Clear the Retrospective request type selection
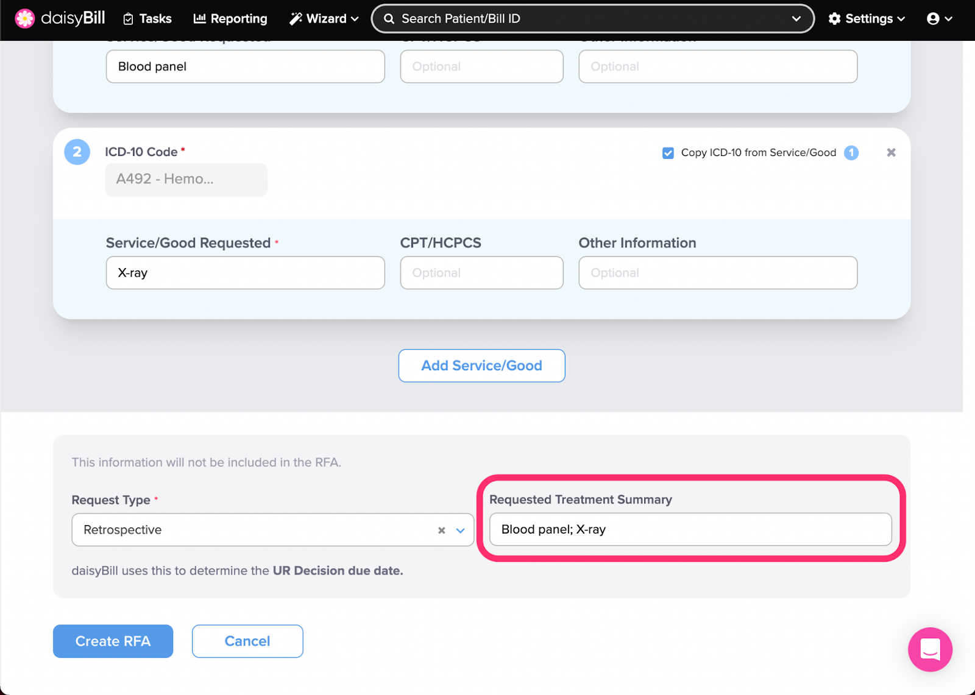 pyautogui.click(x=441, y=531)
